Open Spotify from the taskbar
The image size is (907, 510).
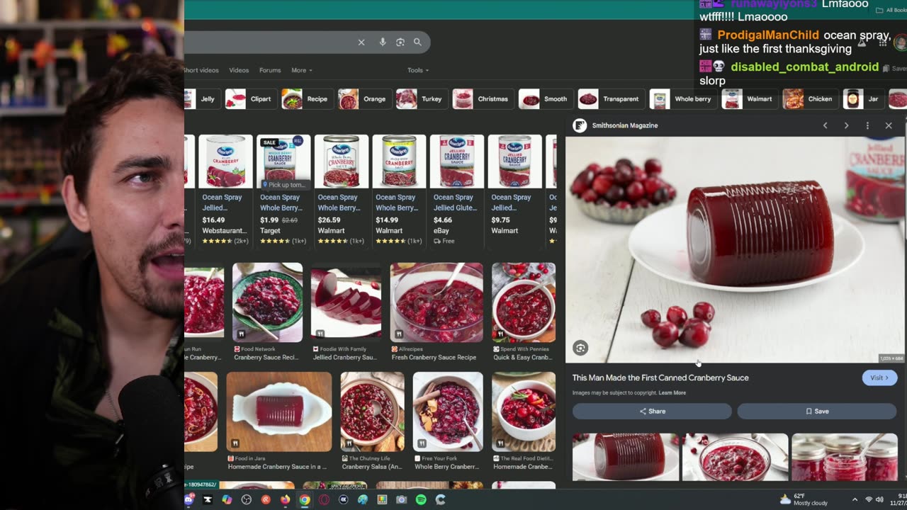pyautogui.click(x=421, y=499)
